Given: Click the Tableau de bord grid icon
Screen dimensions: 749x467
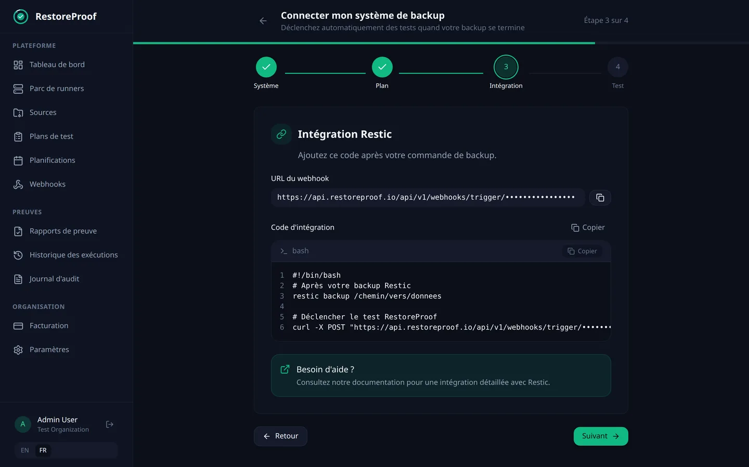Looking at the screenshot, I should 18,65.
